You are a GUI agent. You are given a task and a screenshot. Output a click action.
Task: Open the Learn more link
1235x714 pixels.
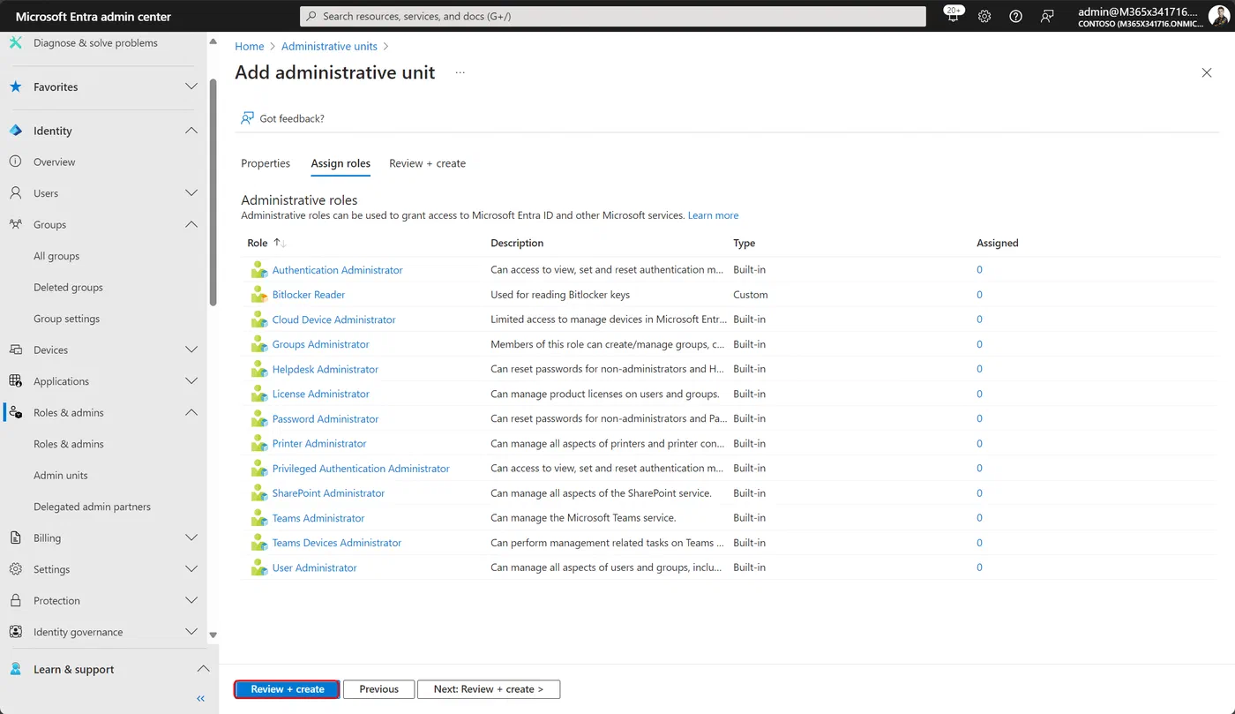coord(713,215)
